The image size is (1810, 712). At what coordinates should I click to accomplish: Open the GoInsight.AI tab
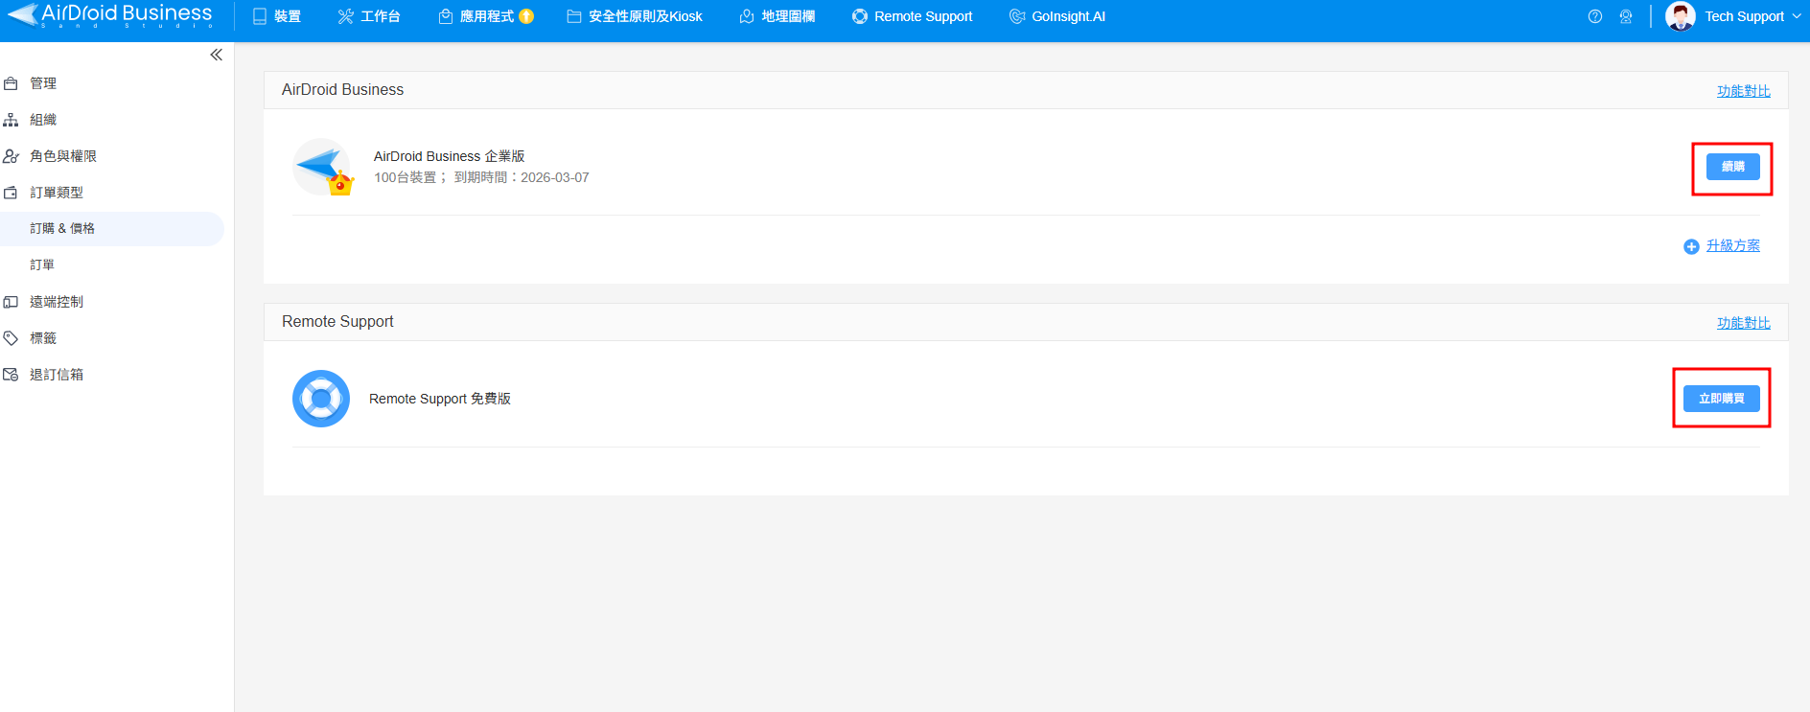(1057, 16)
